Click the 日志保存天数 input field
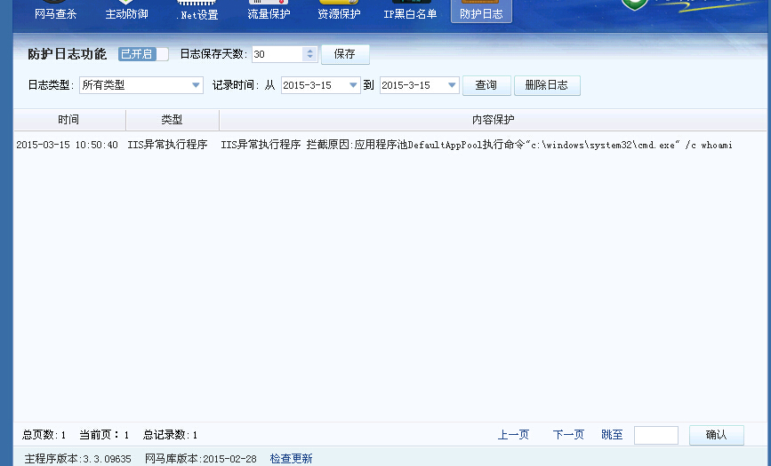This screenshot has width=771, height=466. coord(277,54)
